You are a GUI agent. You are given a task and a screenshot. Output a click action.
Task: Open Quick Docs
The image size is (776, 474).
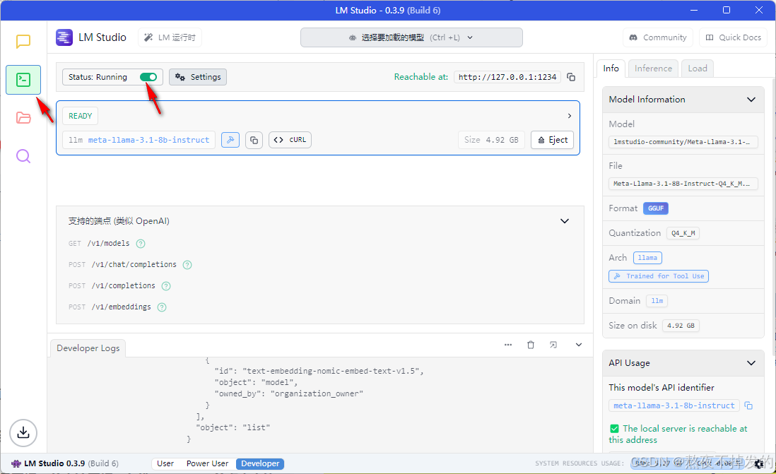pos(734,37)
